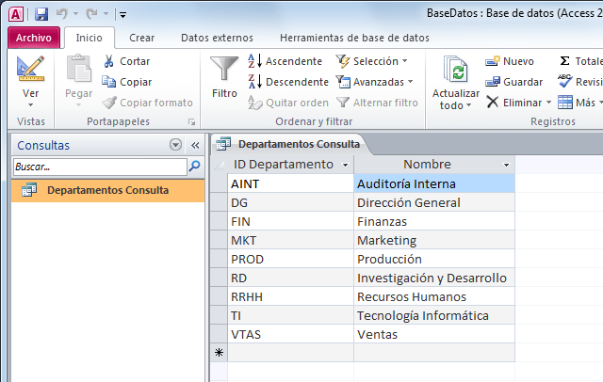Sort with the Descendente Z-A icon
The image size is (603, 382).
(254, 82)
